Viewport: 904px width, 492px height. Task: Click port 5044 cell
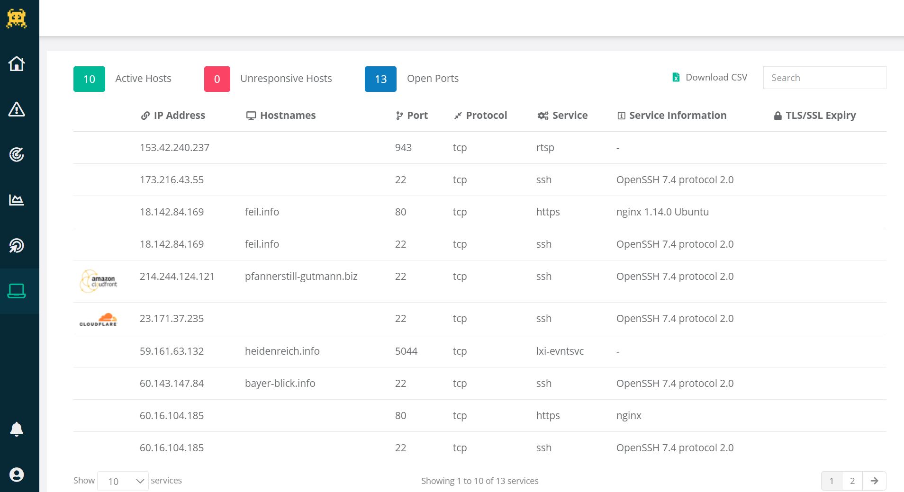pyautogui.click(x=406, y=351)
